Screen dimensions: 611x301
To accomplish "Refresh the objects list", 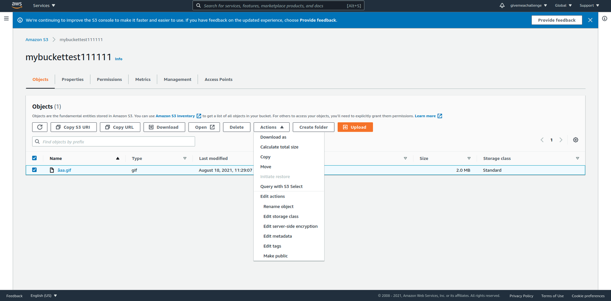I will [x=40, y=127].
